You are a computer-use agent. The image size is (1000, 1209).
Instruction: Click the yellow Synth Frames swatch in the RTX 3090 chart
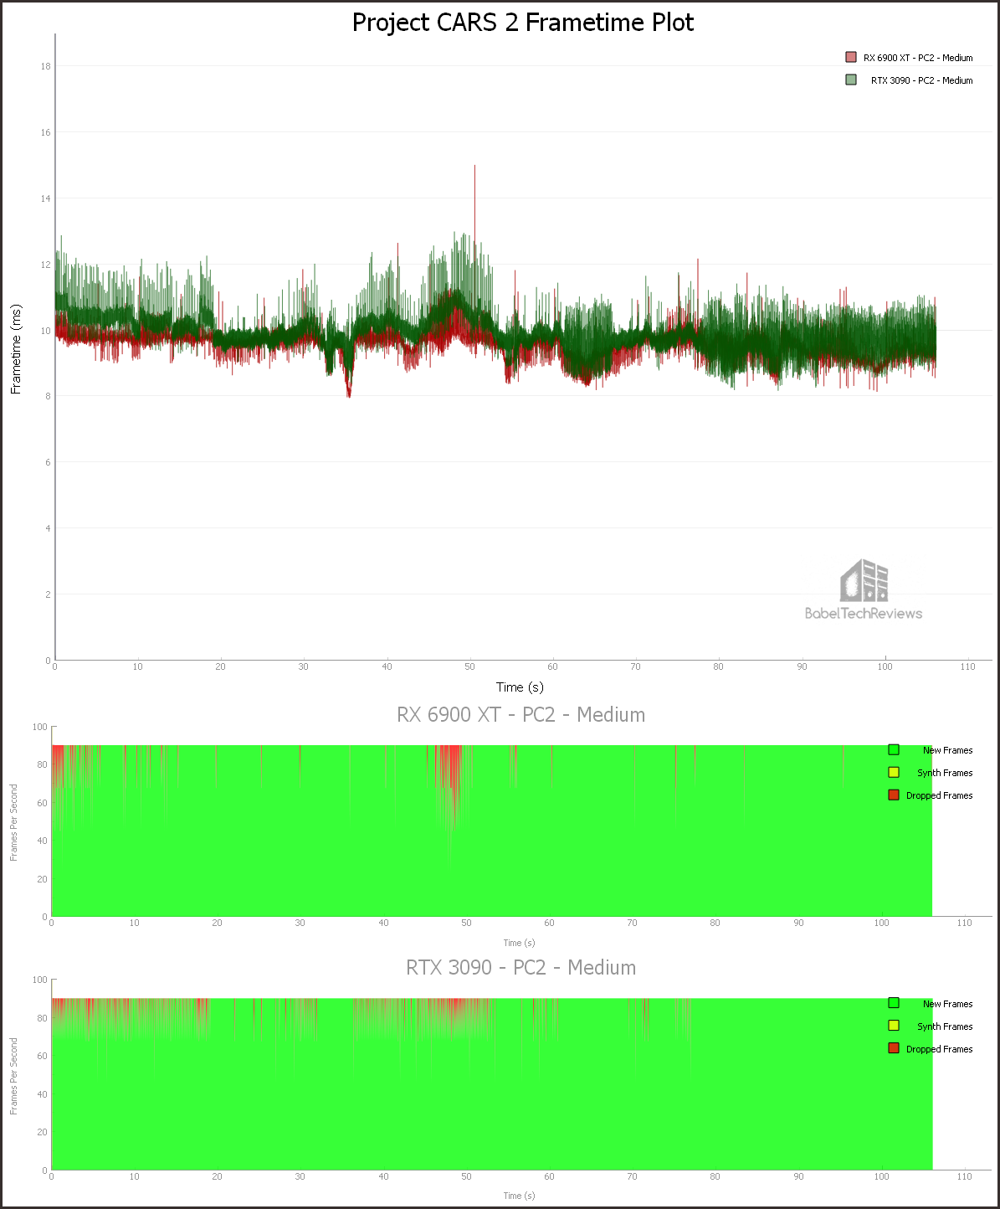(894, 1026)
